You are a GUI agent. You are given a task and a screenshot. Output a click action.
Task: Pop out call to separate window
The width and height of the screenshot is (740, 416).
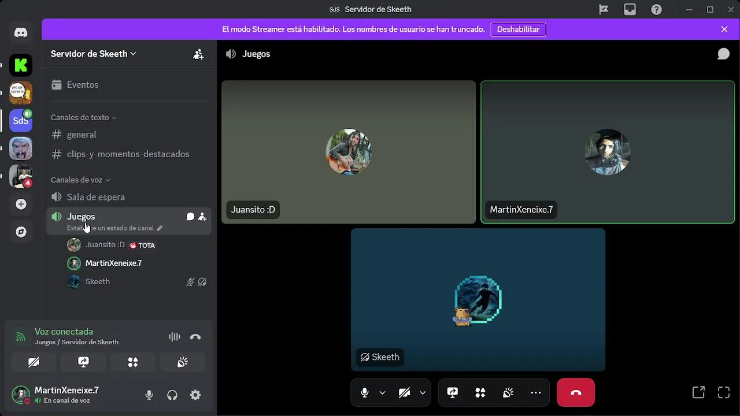coord(698,392)
